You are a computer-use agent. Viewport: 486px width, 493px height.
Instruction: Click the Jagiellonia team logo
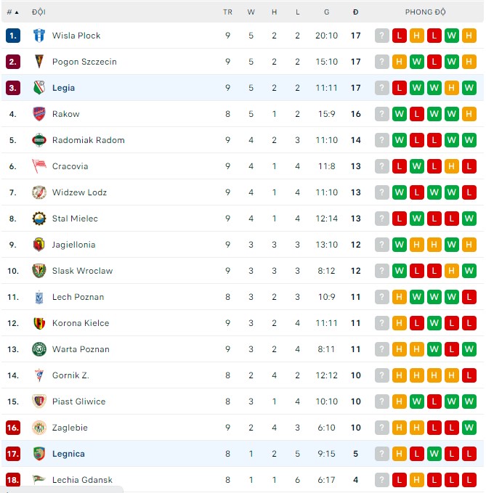tap(39, 245)
